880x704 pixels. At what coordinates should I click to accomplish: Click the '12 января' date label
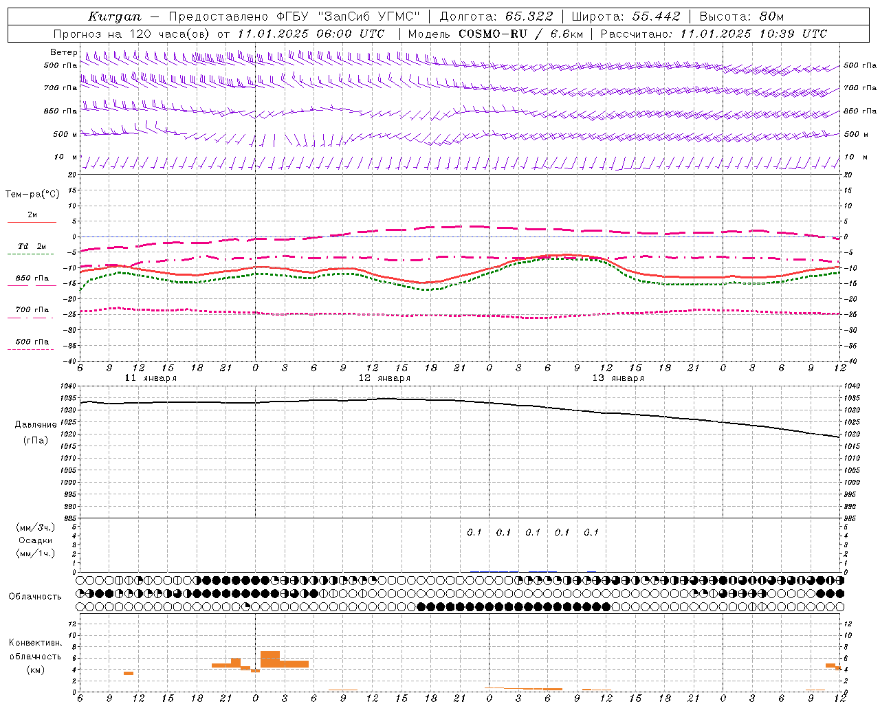(x=384, y=378)
